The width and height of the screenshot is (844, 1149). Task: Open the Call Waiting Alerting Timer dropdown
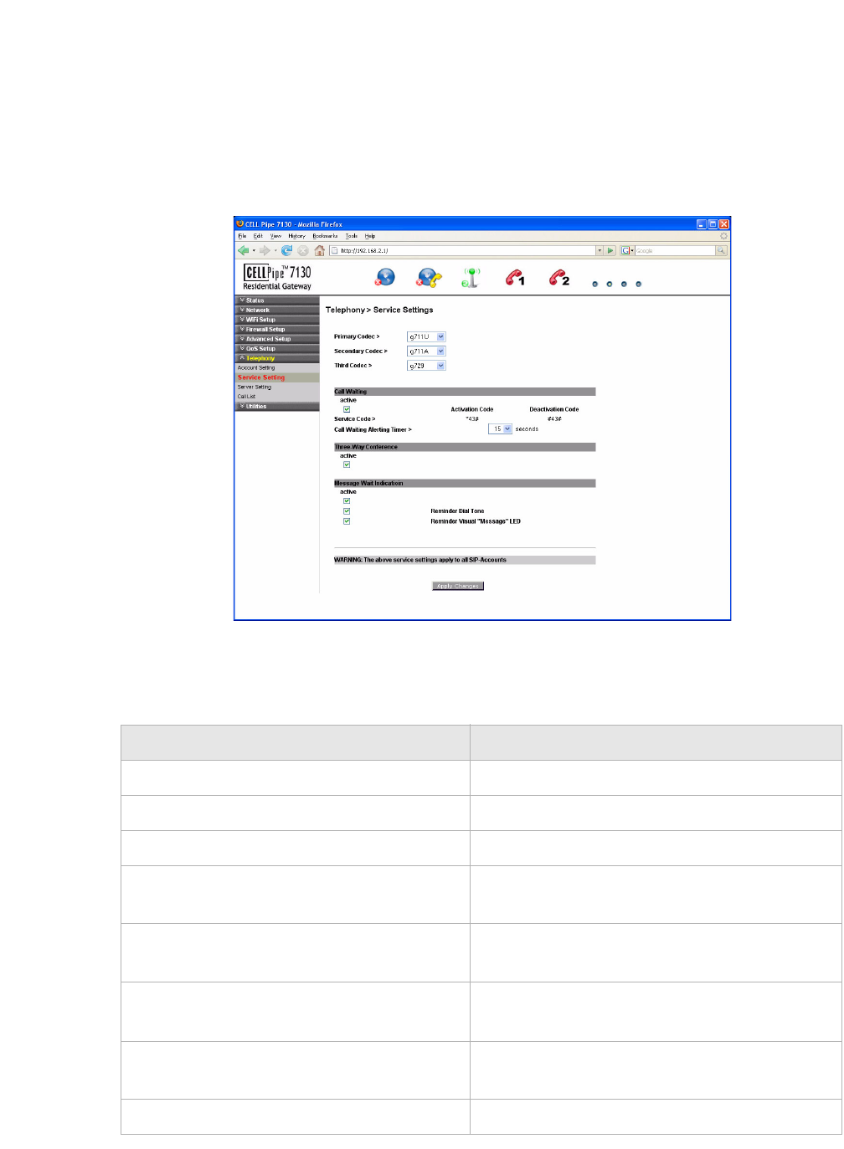[500, 428]
